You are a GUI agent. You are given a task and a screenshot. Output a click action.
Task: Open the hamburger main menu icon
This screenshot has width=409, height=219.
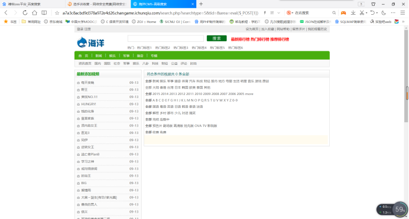point(402,13)
